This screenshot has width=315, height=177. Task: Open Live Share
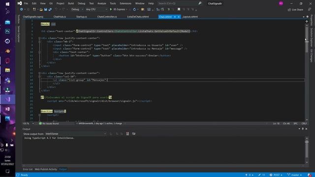(x=295, y=9)
